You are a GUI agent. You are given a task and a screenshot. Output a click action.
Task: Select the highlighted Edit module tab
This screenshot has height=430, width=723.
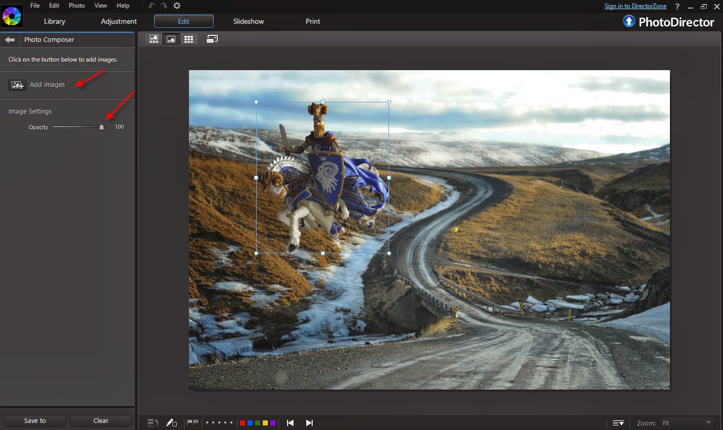click(x=184, y=21)
